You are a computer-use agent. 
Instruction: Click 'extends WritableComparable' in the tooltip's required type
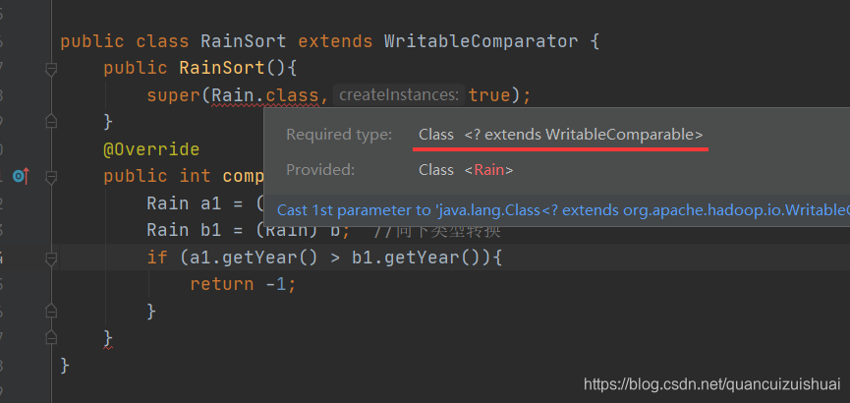(589, 135)
